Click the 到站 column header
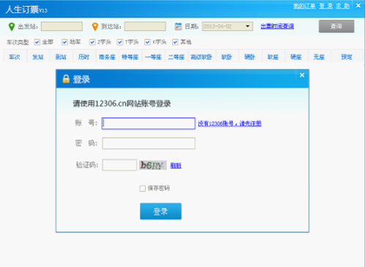 point(61,57)
